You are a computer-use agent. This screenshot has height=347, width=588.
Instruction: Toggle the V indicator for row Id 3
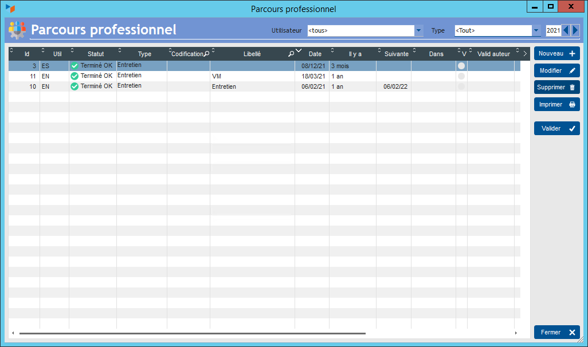[461, 66]
